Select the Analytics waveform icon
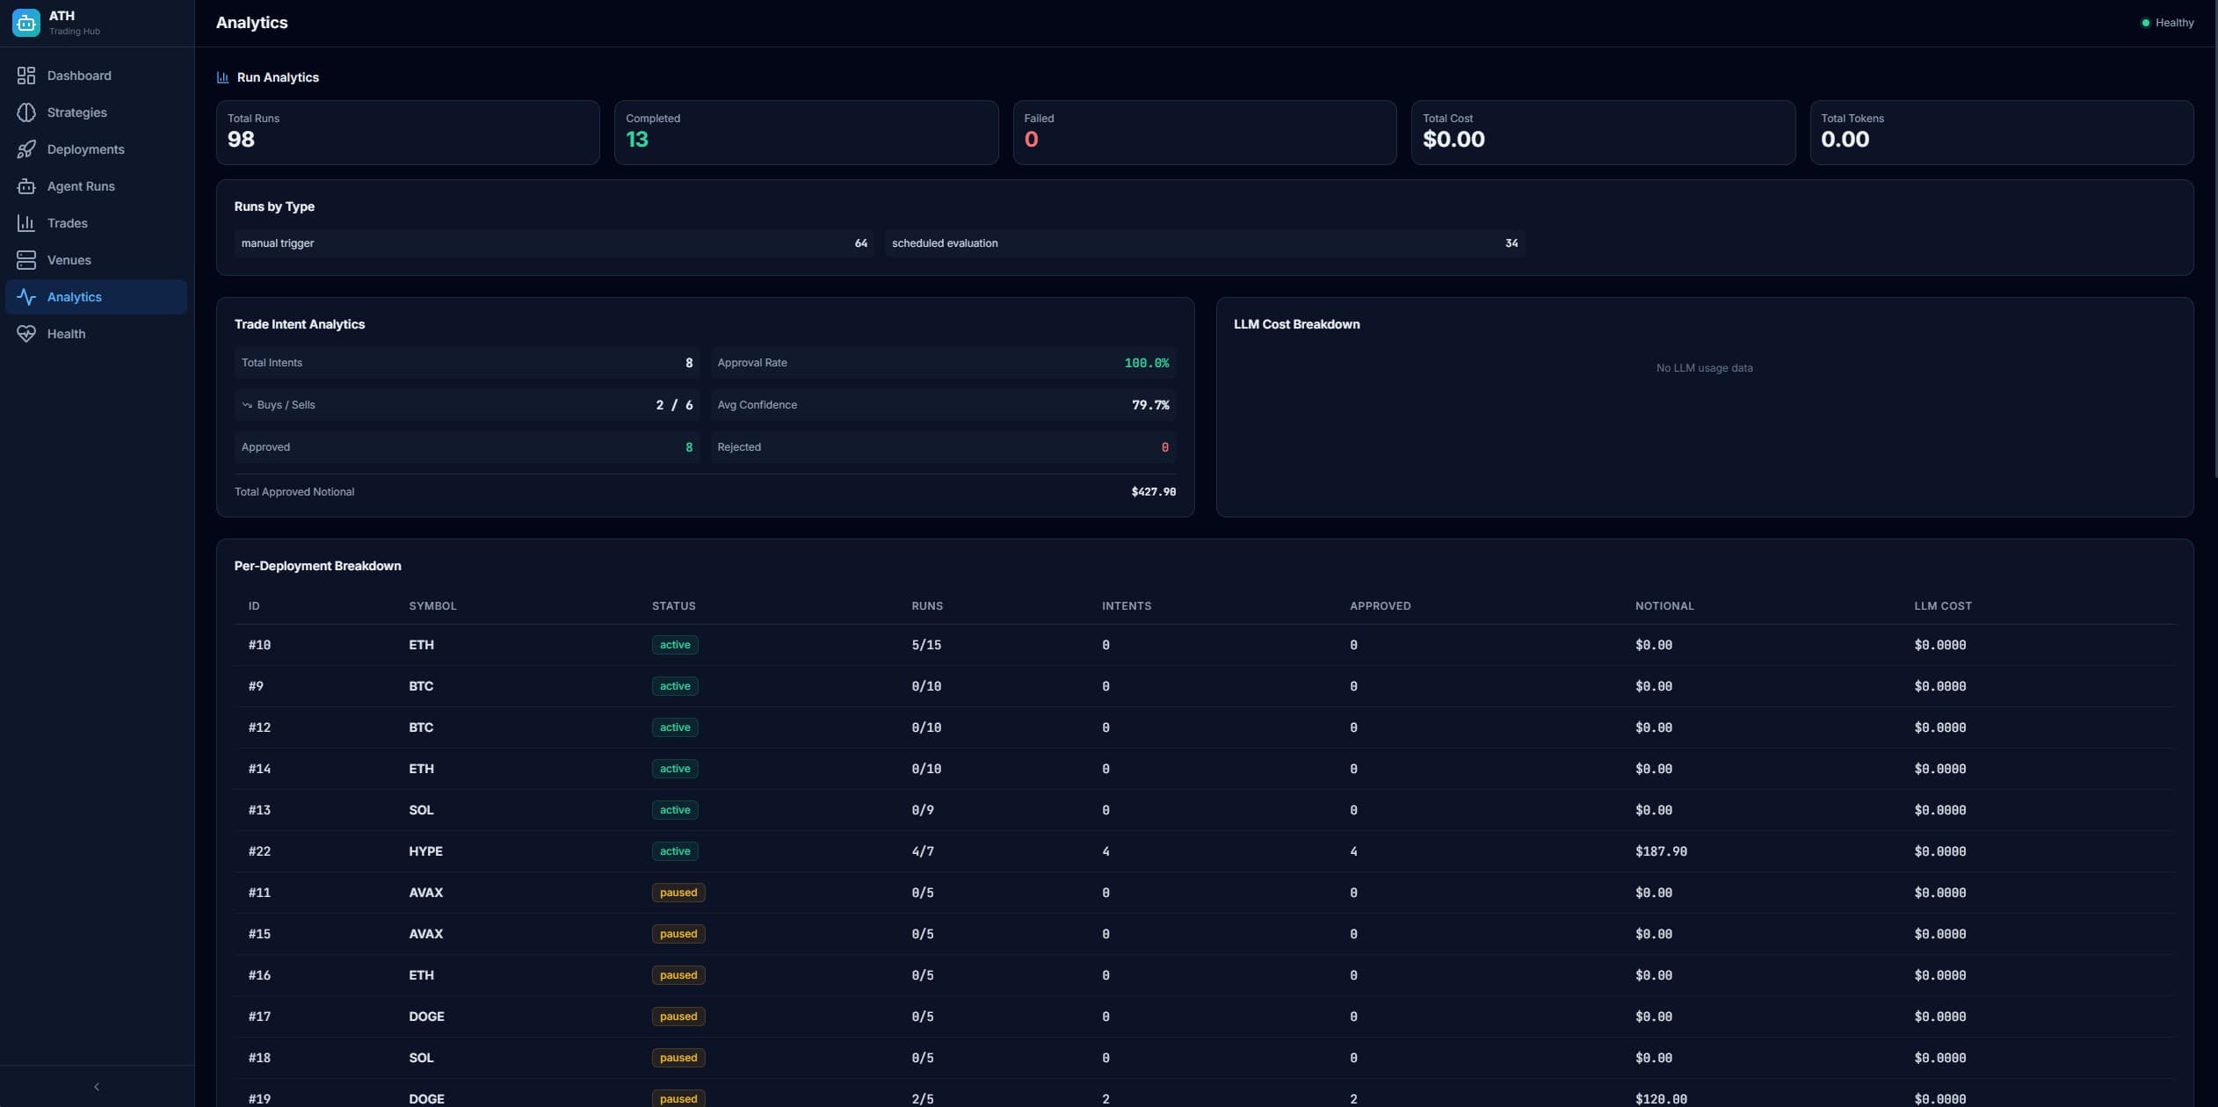The height and width of the screenshot is (1107, 2218). (x=26, y=297)
